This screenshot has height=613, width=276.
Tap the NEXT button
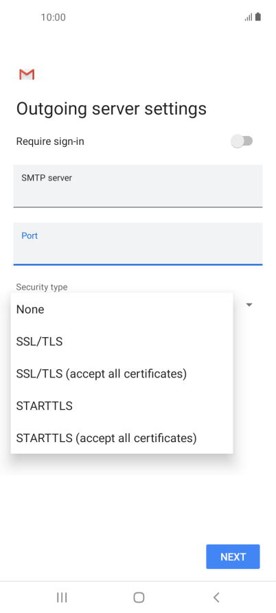[233, 557]
